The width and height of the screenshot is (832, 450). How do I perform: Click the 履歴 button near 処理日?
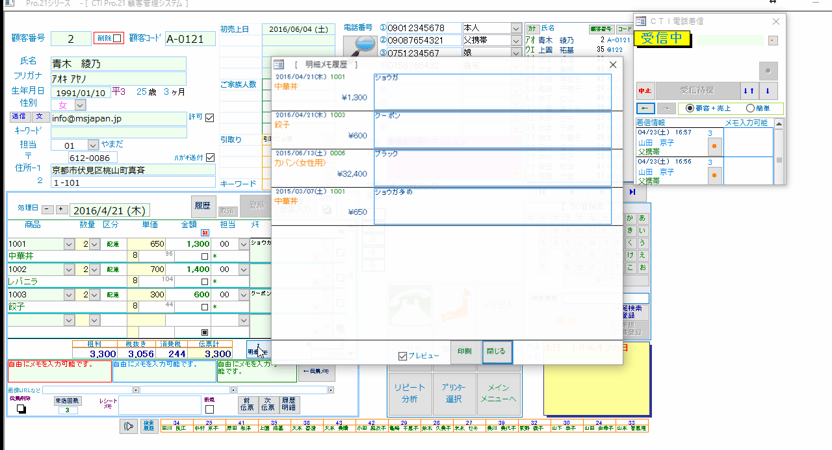pyautogui.click(x=203, y=205)
